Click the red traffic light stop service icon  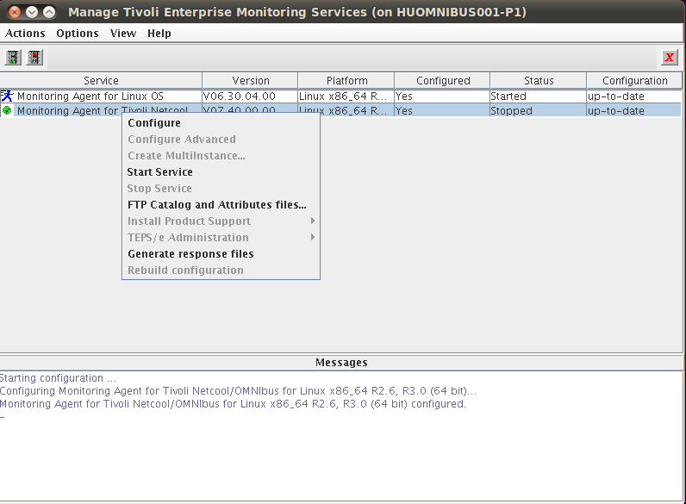click(34, 58)
